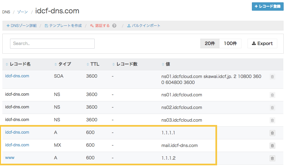Open the SOA record idcf-dns.com link
The height and width of the screenshot is (167, 287).
17,76
